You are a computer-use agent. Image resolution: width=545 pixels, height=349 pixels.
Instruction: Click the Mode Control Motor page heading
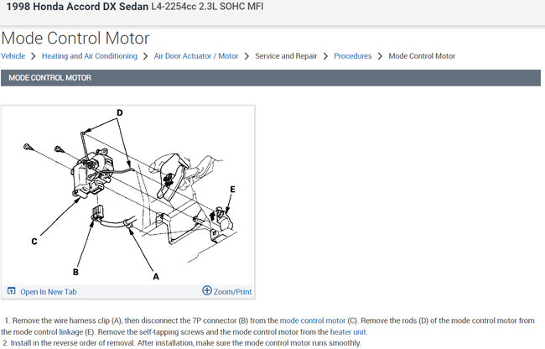[x=75, y=38]
